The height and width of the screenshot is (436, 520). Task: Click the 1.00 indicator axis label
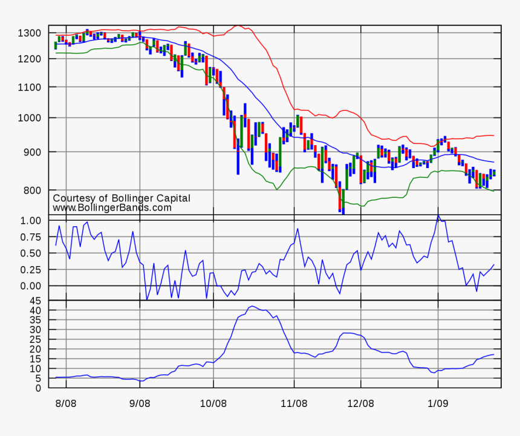point(30,221)
